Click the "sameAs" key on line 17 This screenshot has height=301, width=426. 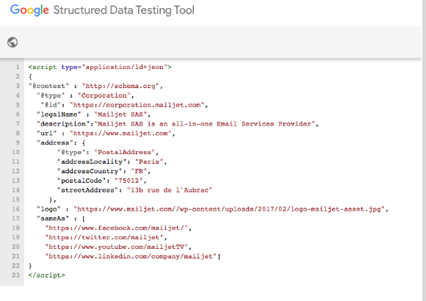pos(53,219)
